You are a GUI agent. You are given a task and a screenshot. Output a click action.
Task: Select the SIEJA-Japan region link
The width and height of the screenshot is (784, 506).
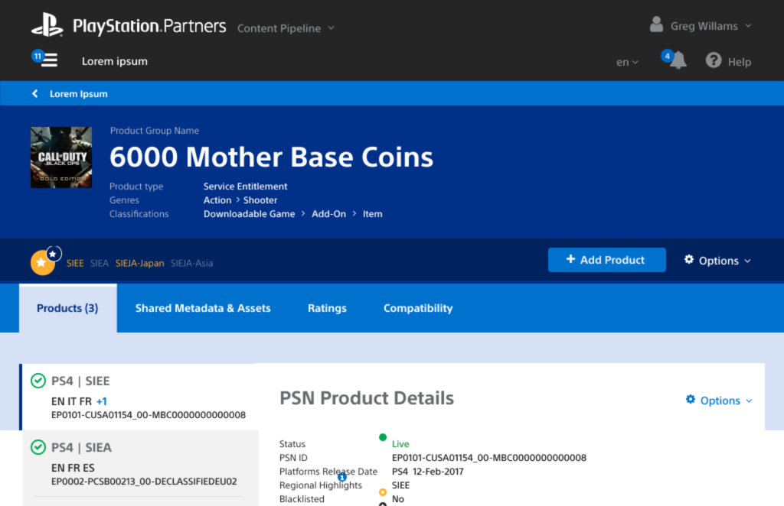(139, 263)
